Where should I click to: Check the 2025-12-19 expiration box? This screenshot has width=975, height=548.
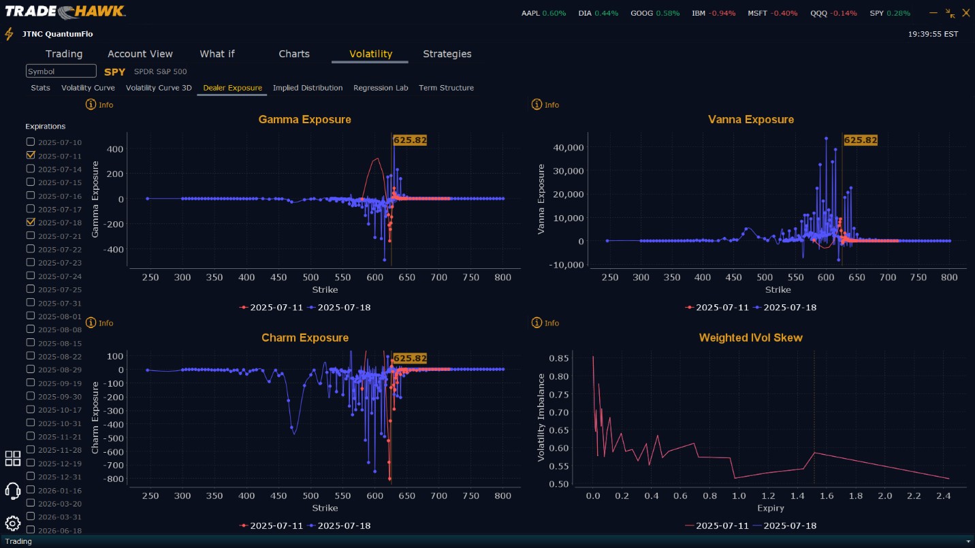31,463
